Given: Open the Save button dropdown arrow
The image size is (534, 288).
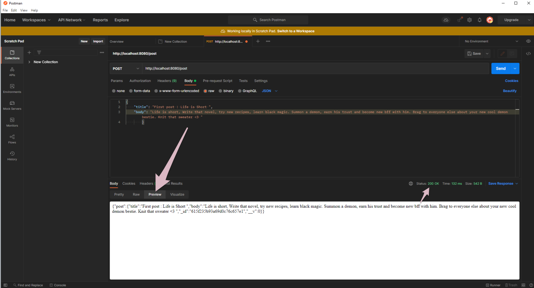Looking at the screenshot, I should (x=487, y=54).
